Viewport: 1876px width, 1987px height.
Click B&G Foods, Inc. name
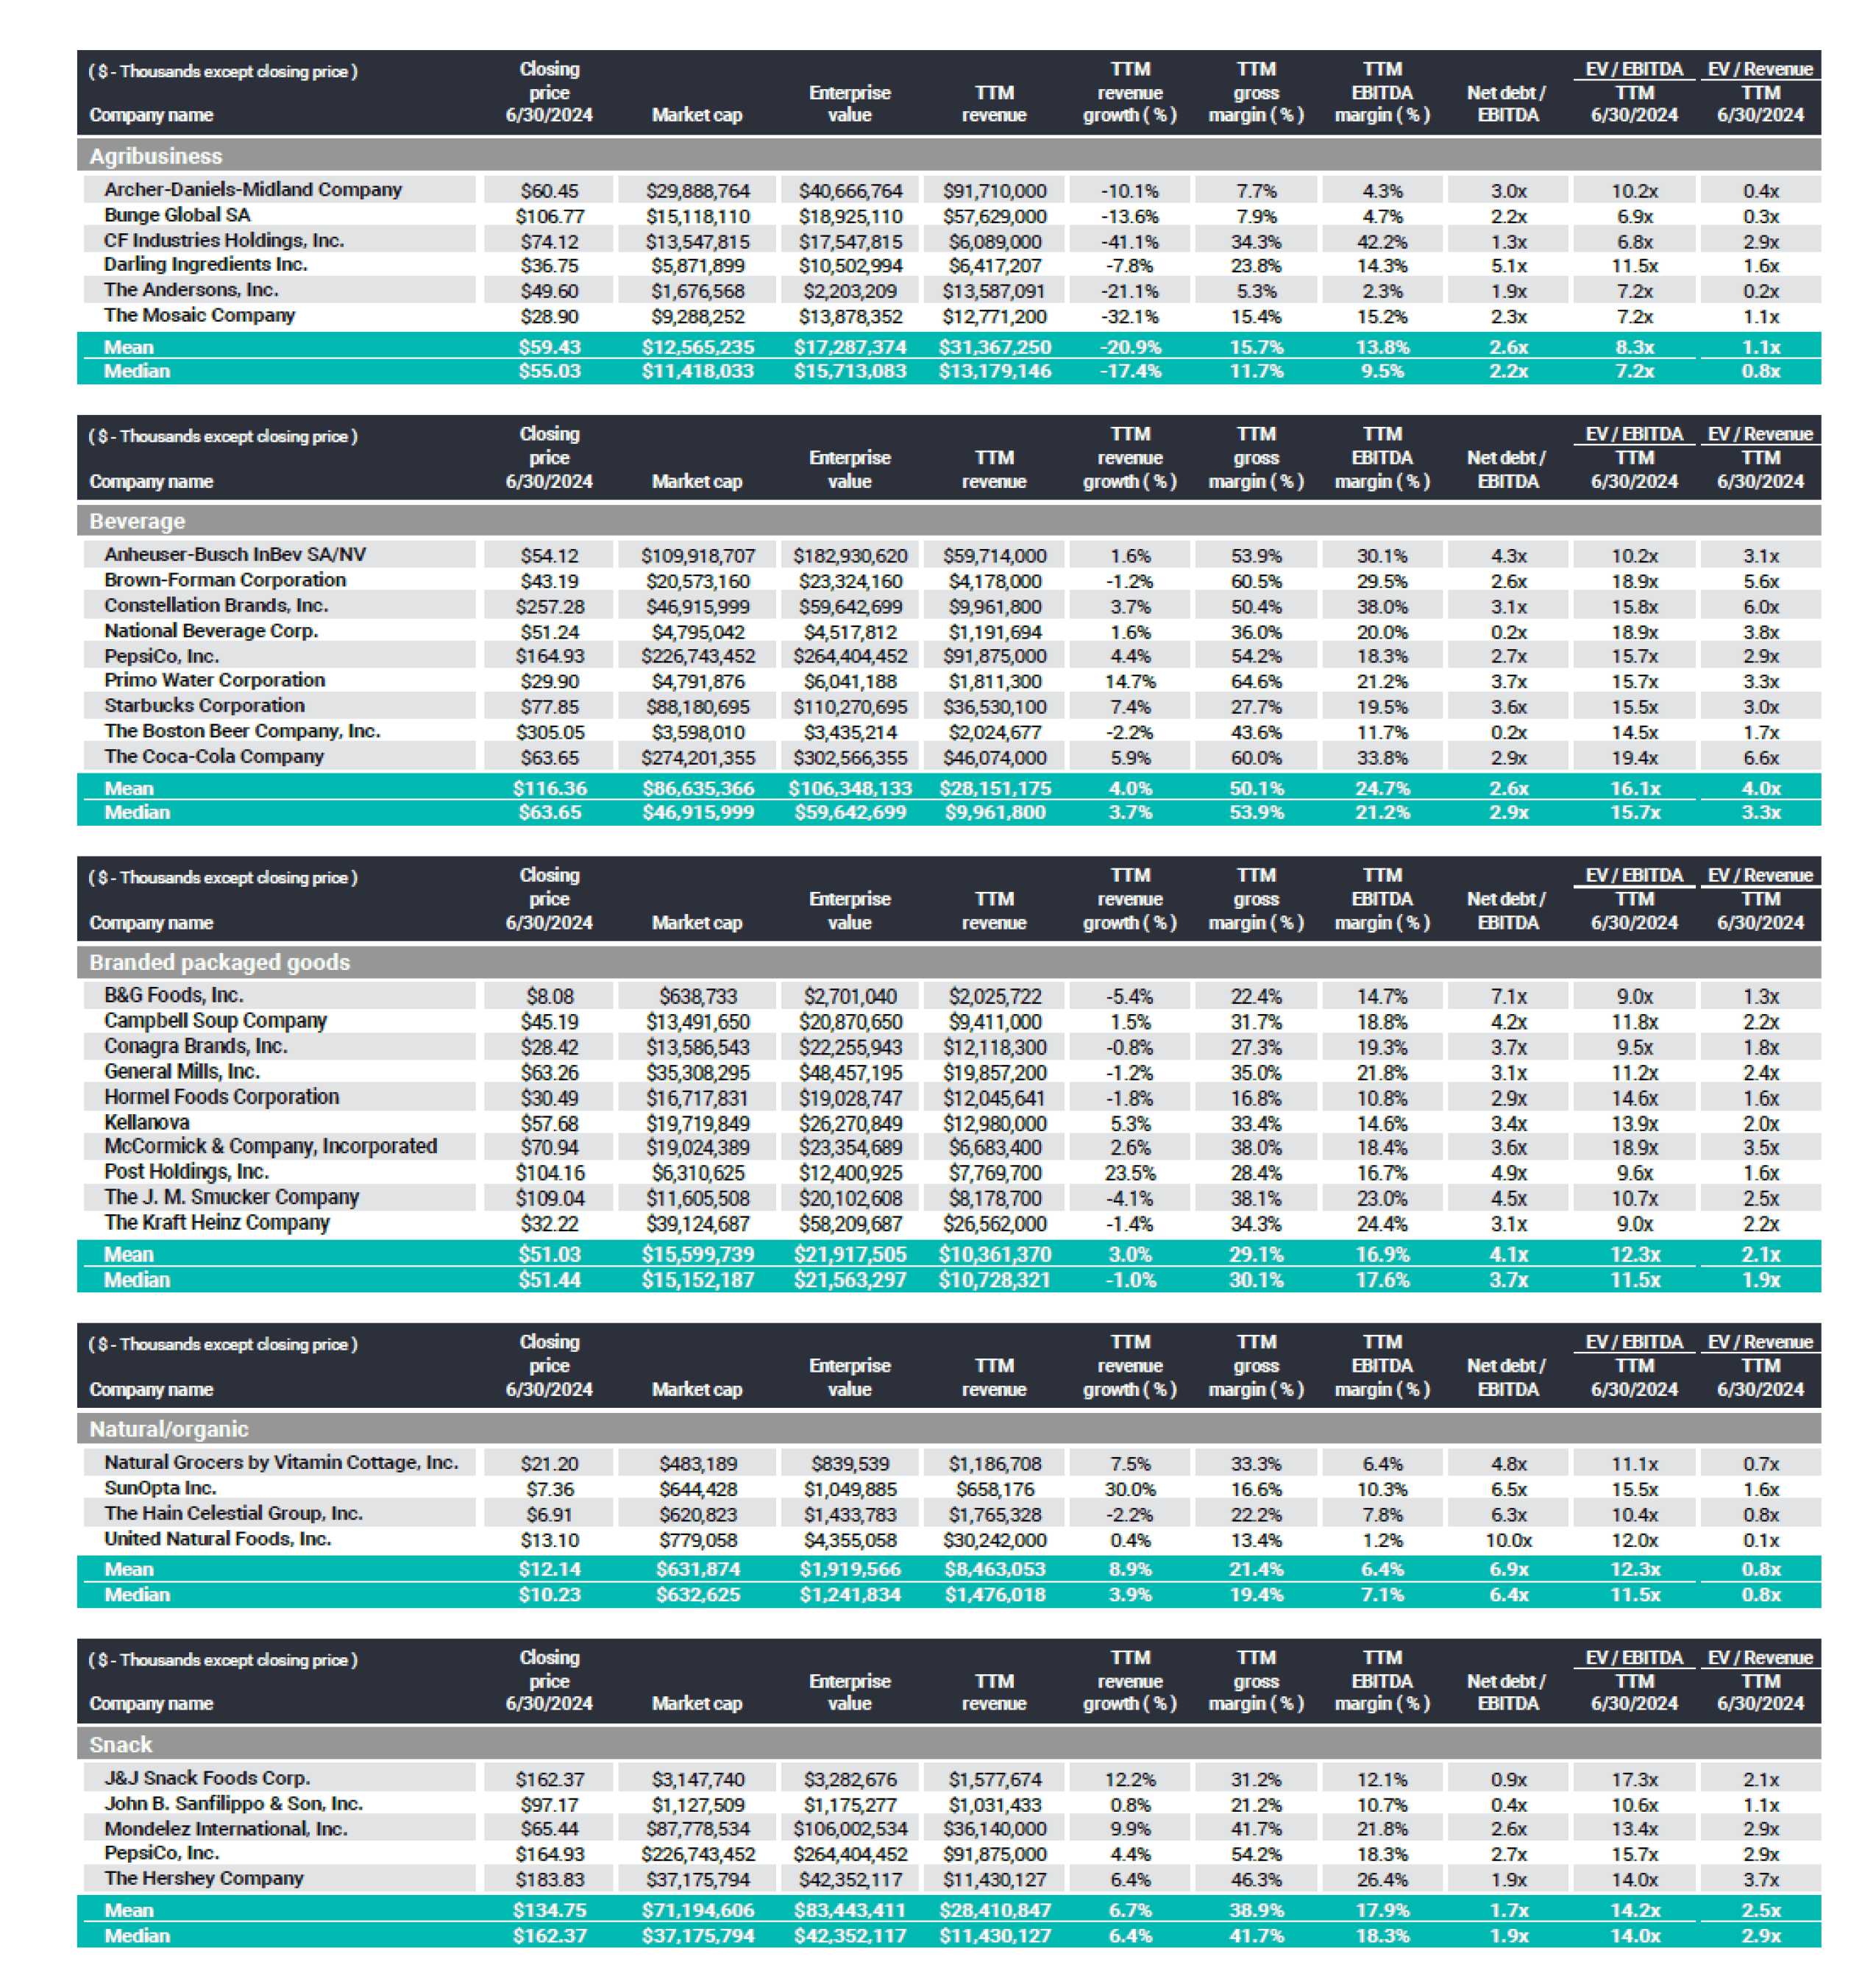tap(174, 996)
